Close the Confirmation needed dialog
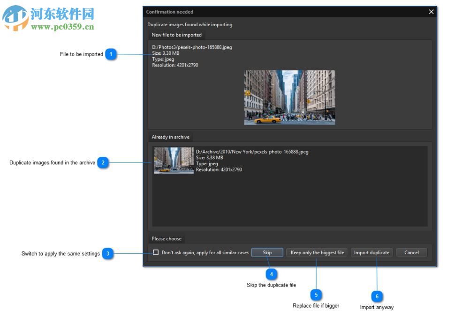 431,12
